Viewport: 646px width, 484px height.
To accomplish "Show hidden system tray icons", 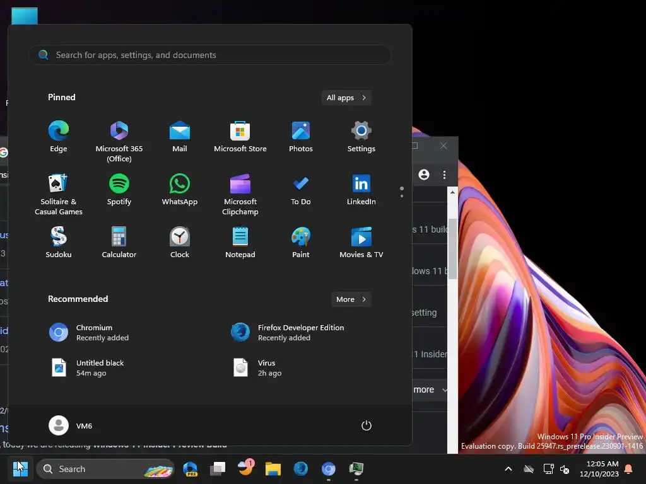I will [x=508, y=469].
